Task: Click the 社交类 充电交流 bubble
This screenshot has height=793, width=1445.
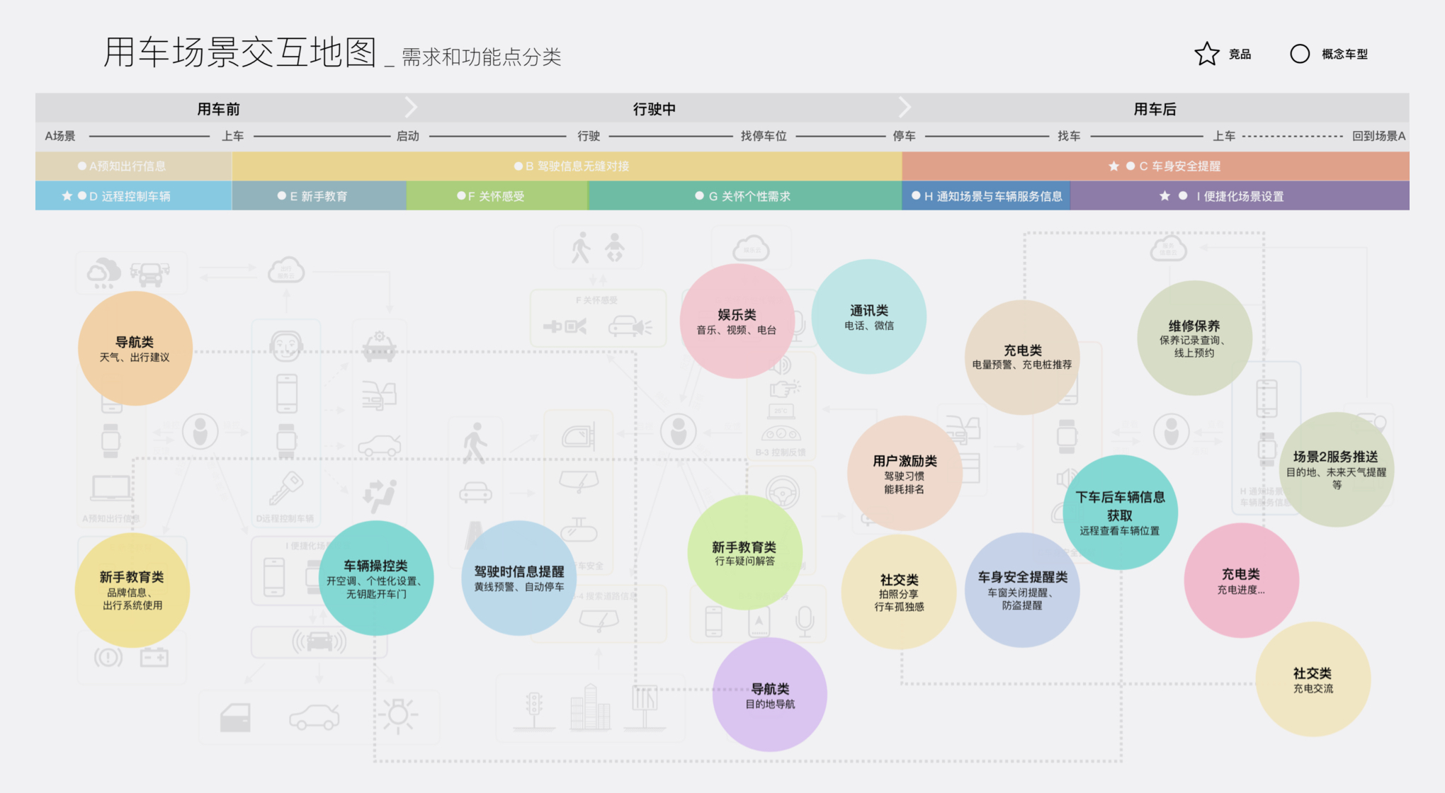Action: click(1313, 679)
